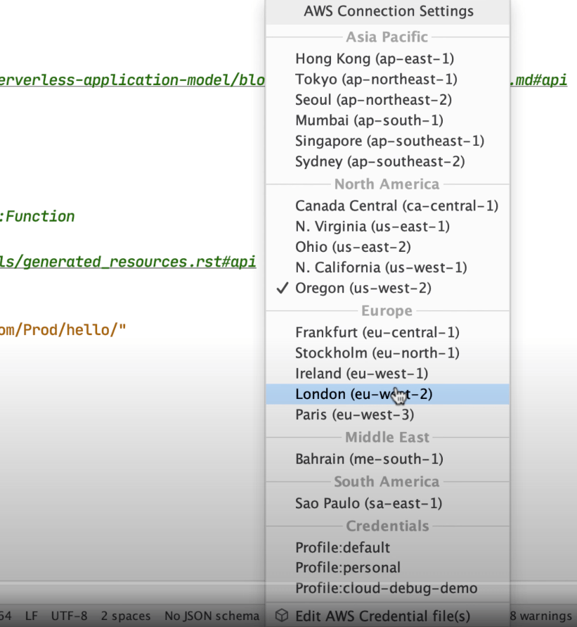Open the LF line separator selector

(32, 616)
